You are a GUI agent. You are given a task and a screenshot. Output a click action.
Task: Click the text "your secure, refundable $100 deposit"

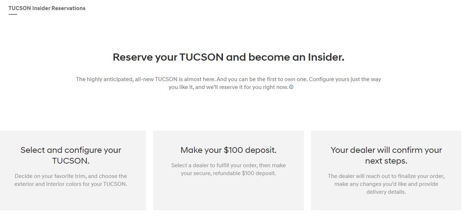click(228, 173)
